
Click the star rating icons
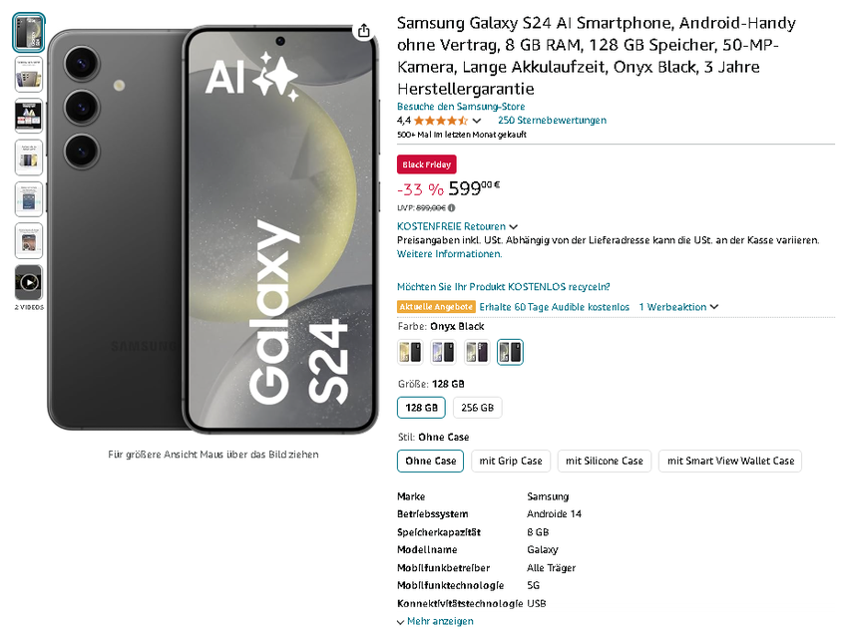[440, 121]
